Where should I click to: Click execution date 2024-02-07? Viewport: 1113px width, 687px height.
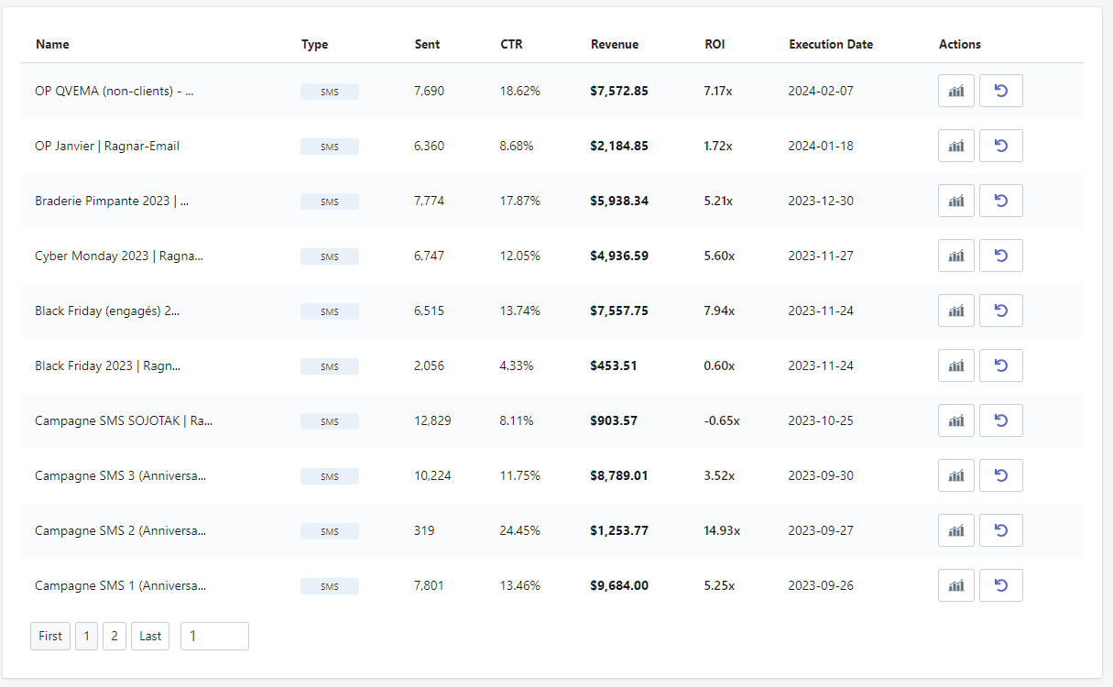click(x=821, y=91)
